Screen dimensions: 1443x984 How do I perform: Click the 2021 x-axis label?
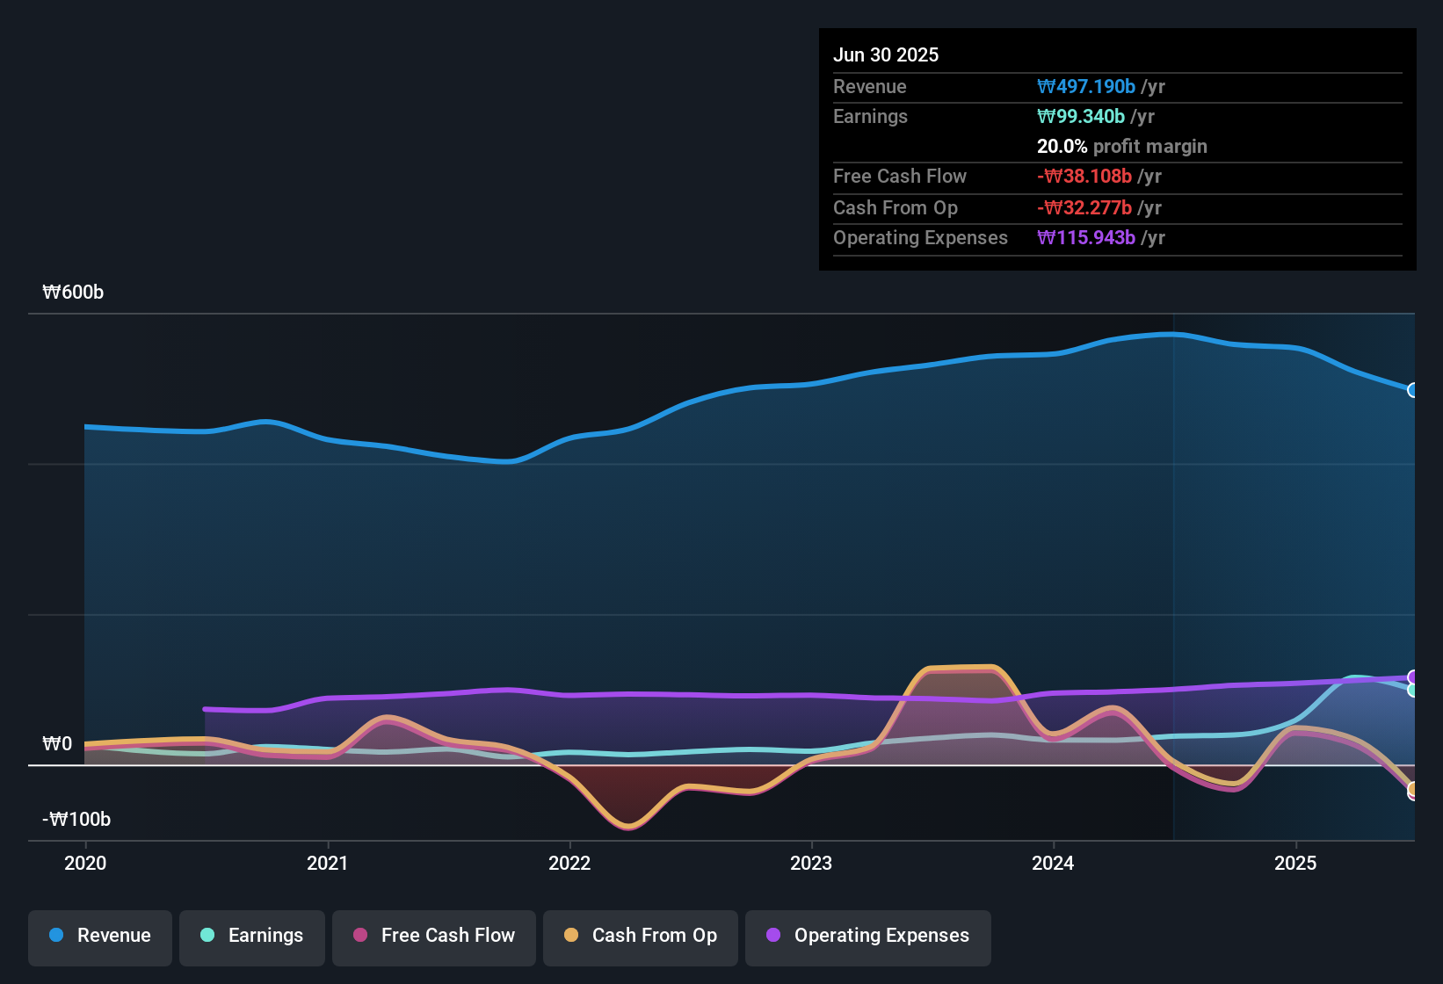[328, 863]
